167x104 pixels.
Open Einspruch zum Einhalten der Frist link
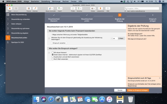(x=144, y=85)
